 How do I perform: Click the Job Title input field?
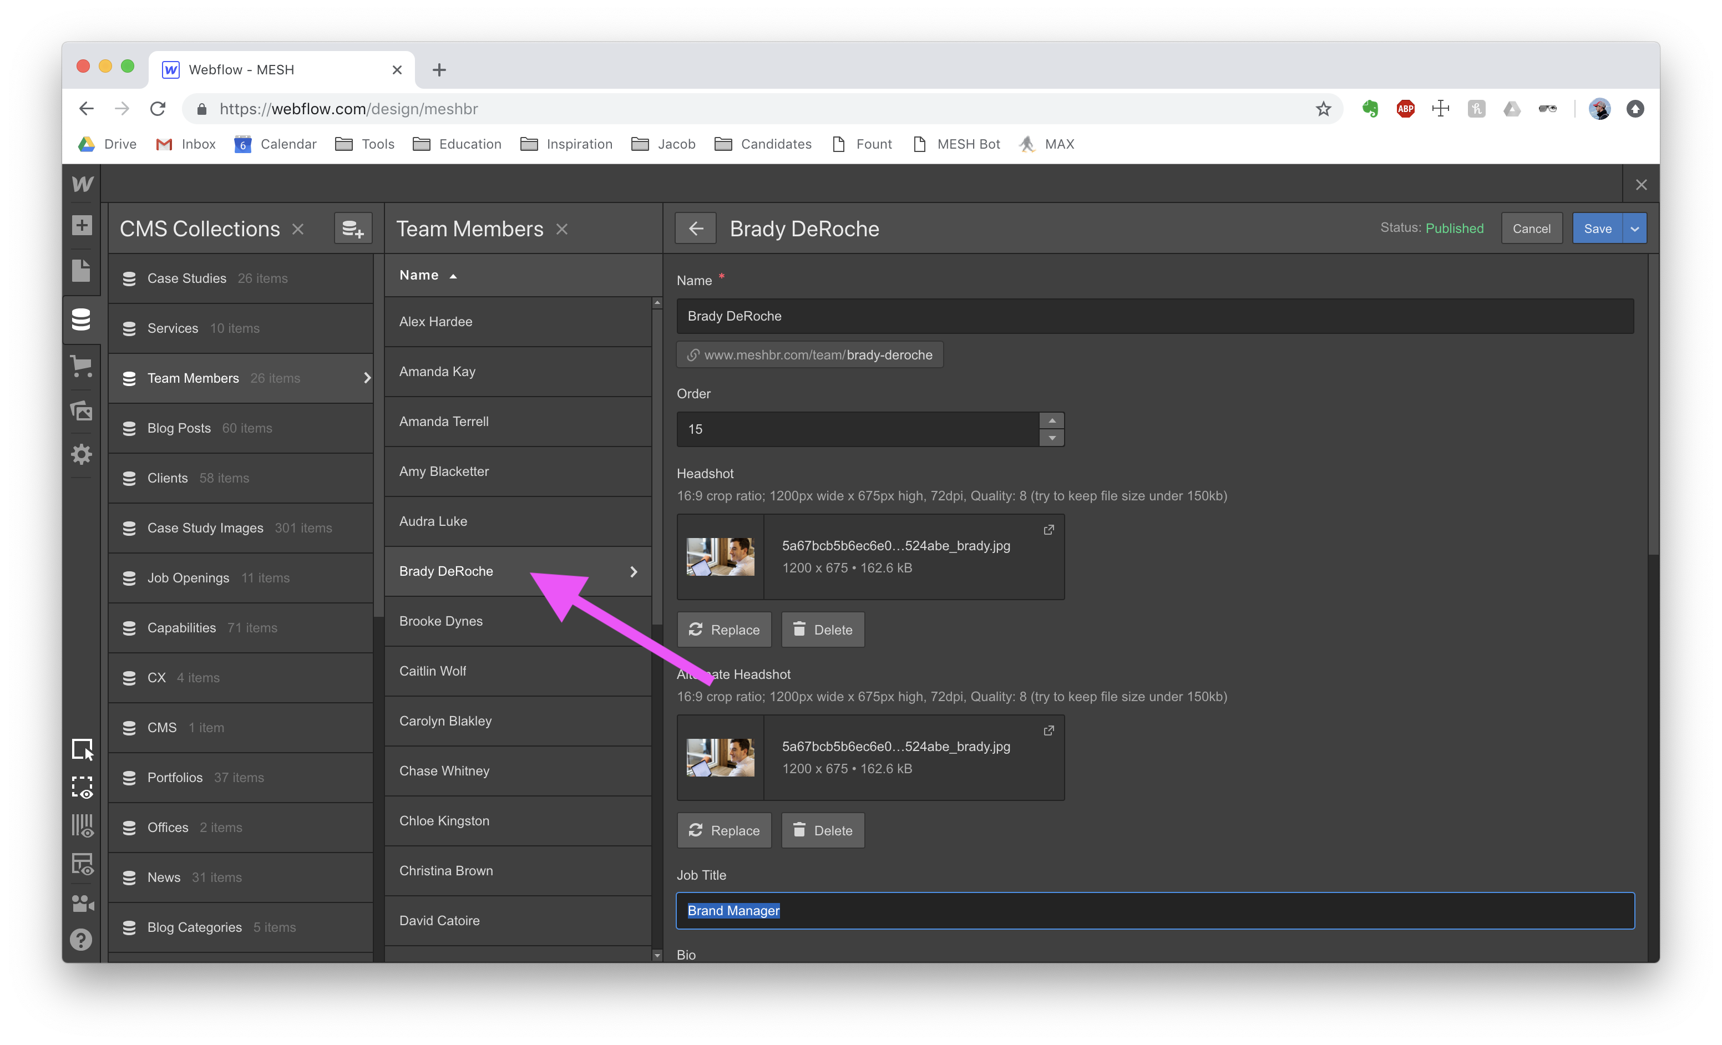1154,911
